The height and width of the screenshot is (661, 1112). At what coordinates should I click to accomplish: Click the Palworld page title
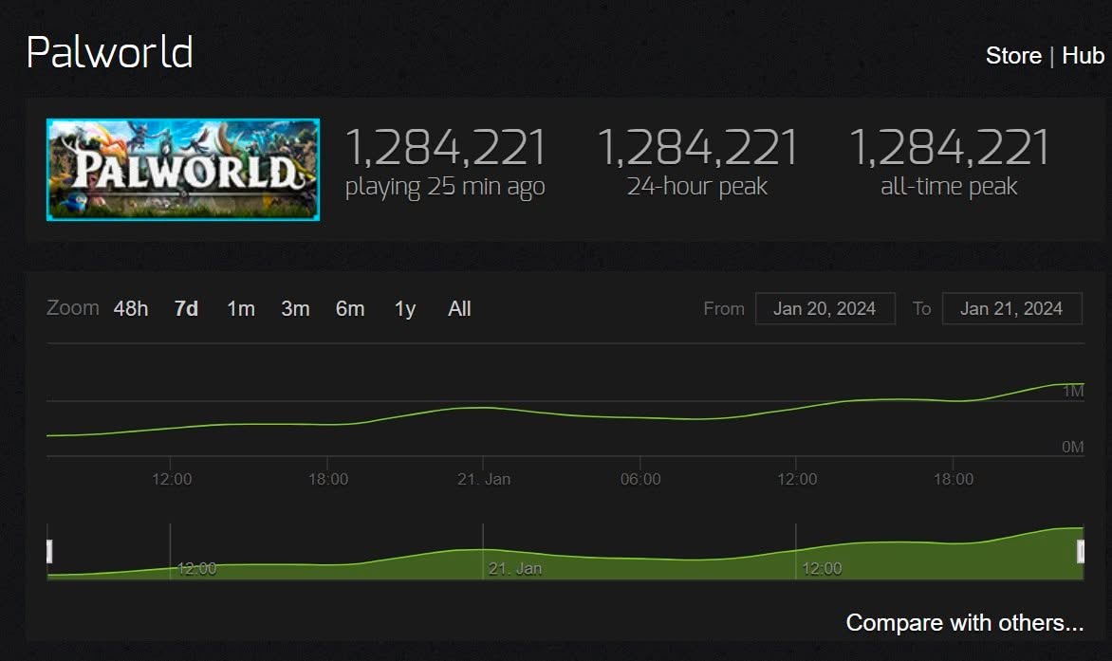coord(110,52)
